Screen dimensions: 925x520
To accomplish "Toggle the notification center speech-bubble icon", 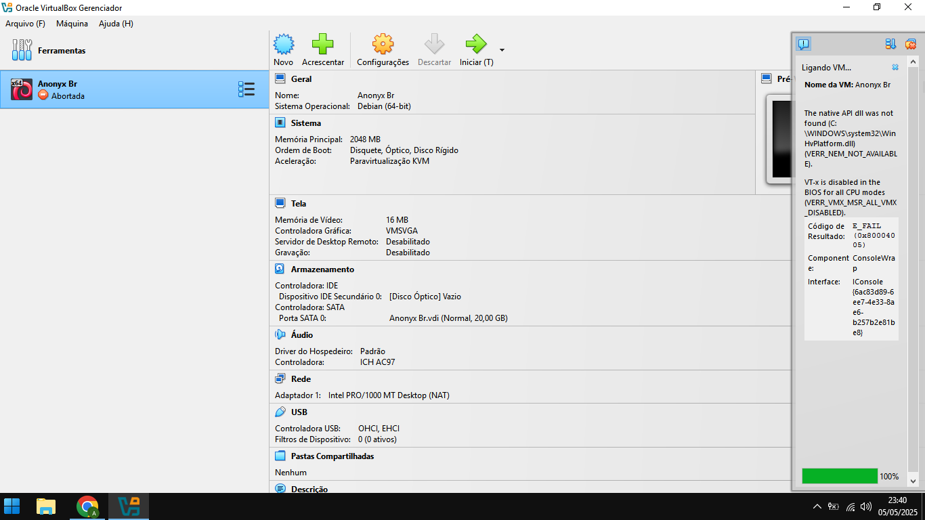I will click(x=803, y=44).
